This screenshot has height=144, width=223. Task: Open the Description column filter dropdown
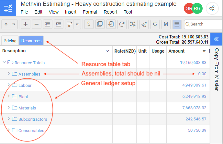[x=107, y=51]
